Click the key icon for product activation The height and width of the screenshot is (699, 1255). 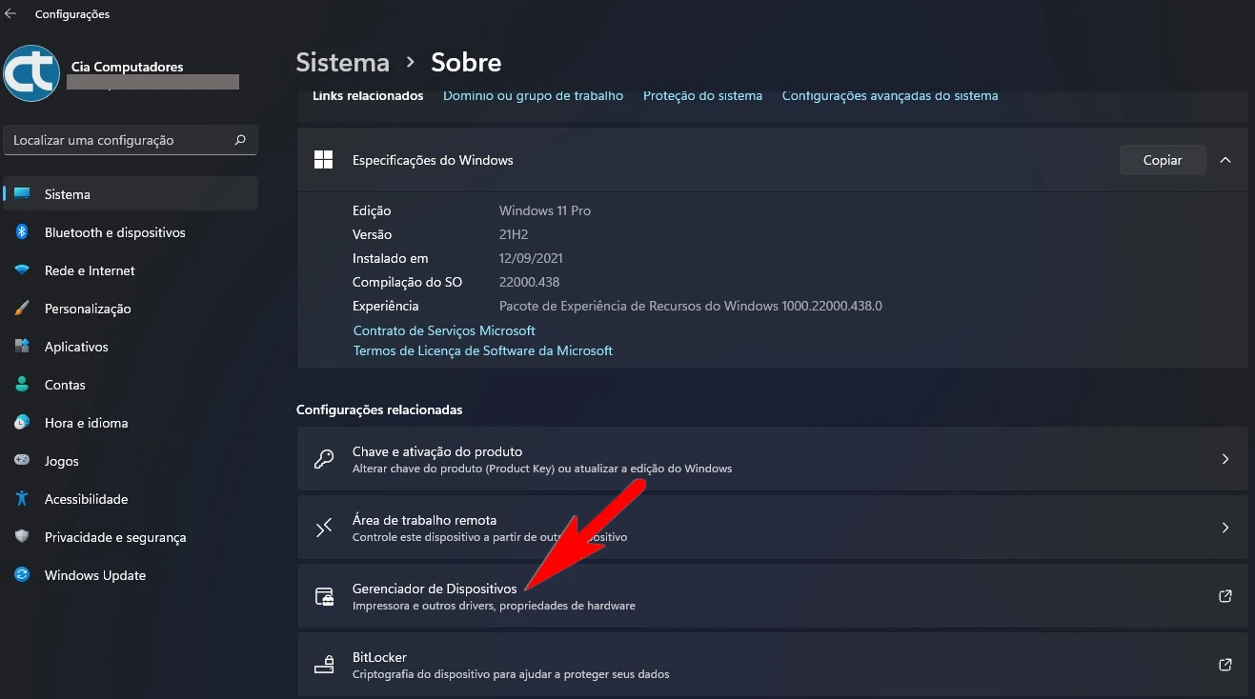[x=324, y=459]
